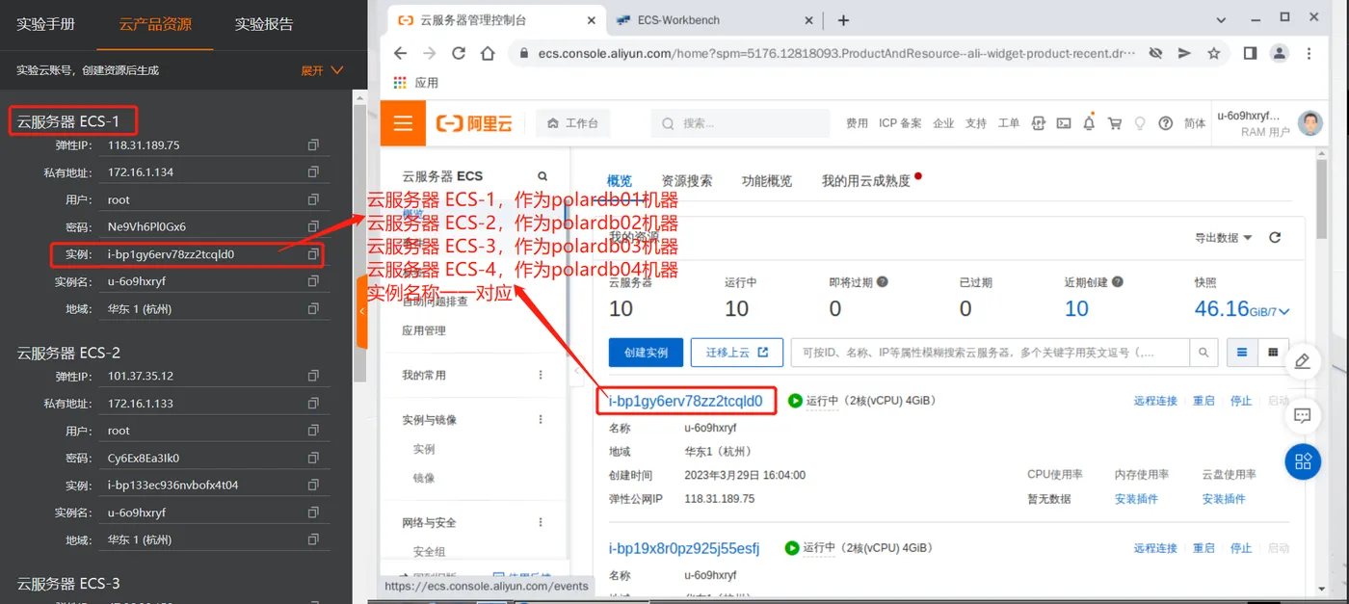Select the 资源搜索 tab

click(687, 180)
